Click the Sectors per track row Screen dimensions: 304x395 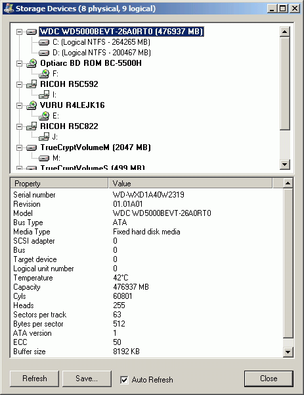click(146, 315)
